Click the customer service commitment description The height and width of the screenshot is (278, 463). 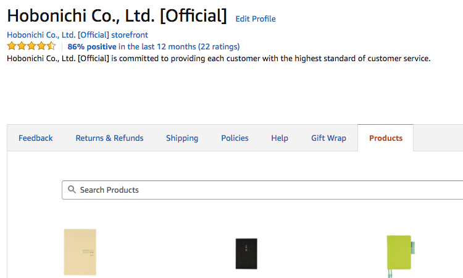218,59
